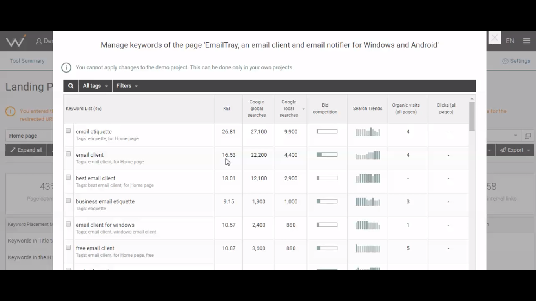Toggle checkbox for business email etiquette
Screen dimensions: 536x301
pyautogui.click(x=68, y=201)
